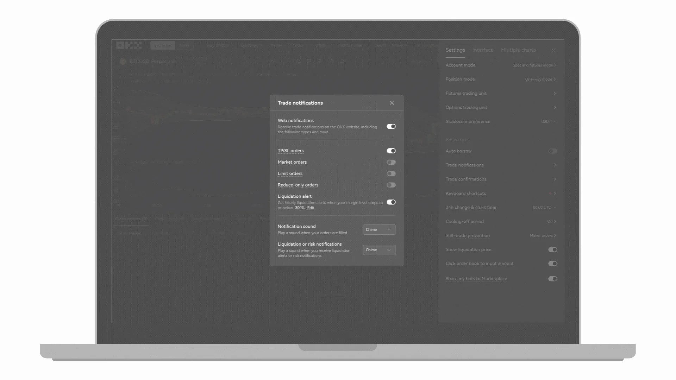The height and width of the screenshot is (380, 676).
Task: Toggle TP/SL orders notification on
Action: pyautogui.click(x=392, y=150)
